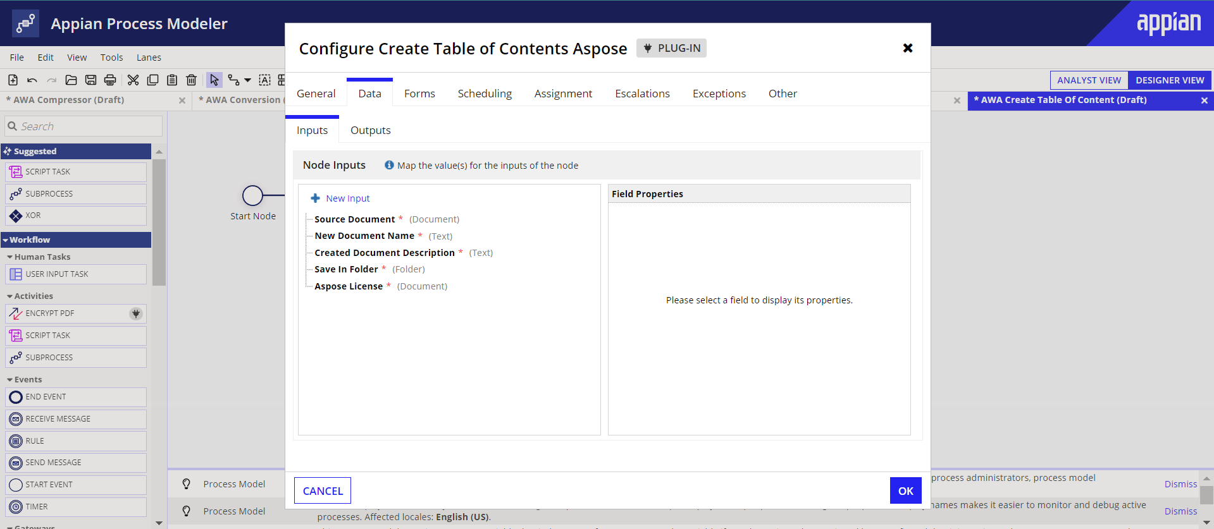Screen dimensions: 1214x529
Task: Select the Start Event node
Action: [x=76, y=485]
